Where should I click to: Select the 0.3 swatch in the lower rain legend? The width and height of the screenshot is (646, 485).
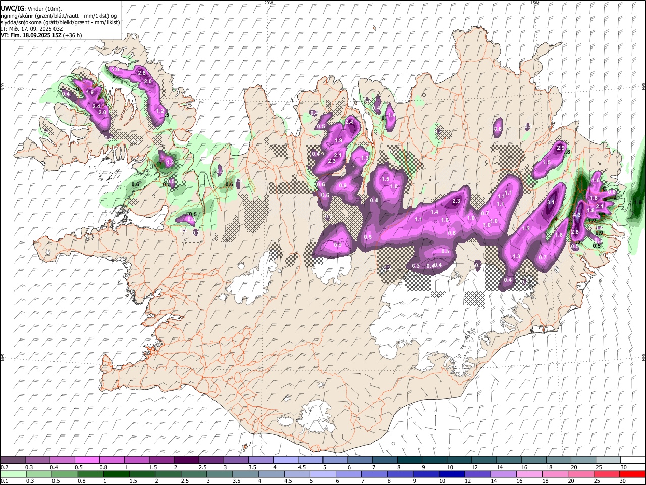38,474
